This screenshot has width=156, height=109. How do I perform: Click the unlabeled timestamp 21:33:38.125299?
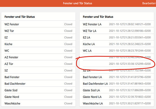coord(130,64)
